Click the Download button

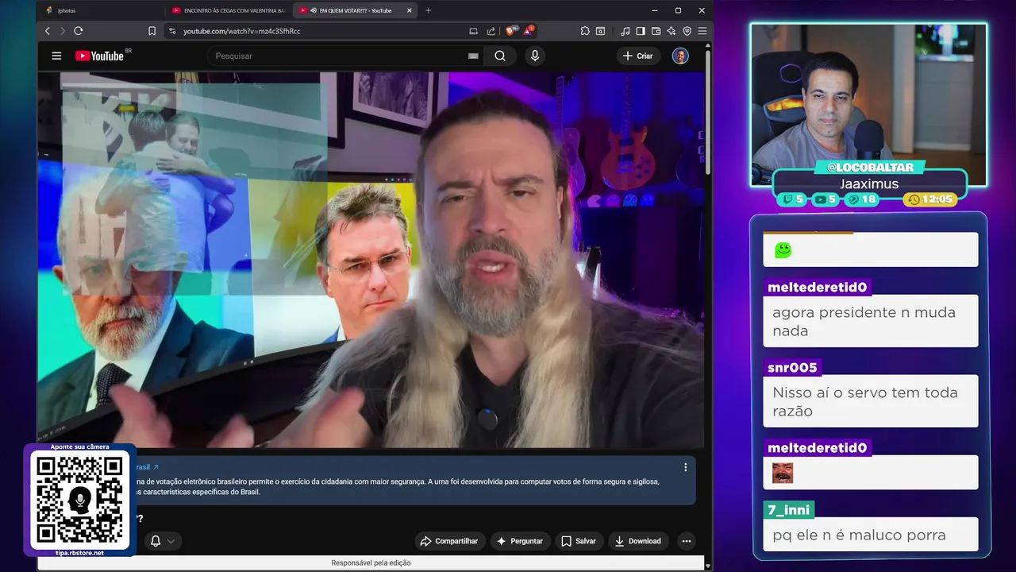(637, 541)
